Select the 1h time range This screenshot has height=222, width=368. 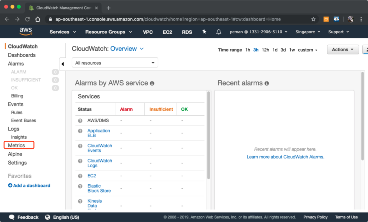coord(248,50)
